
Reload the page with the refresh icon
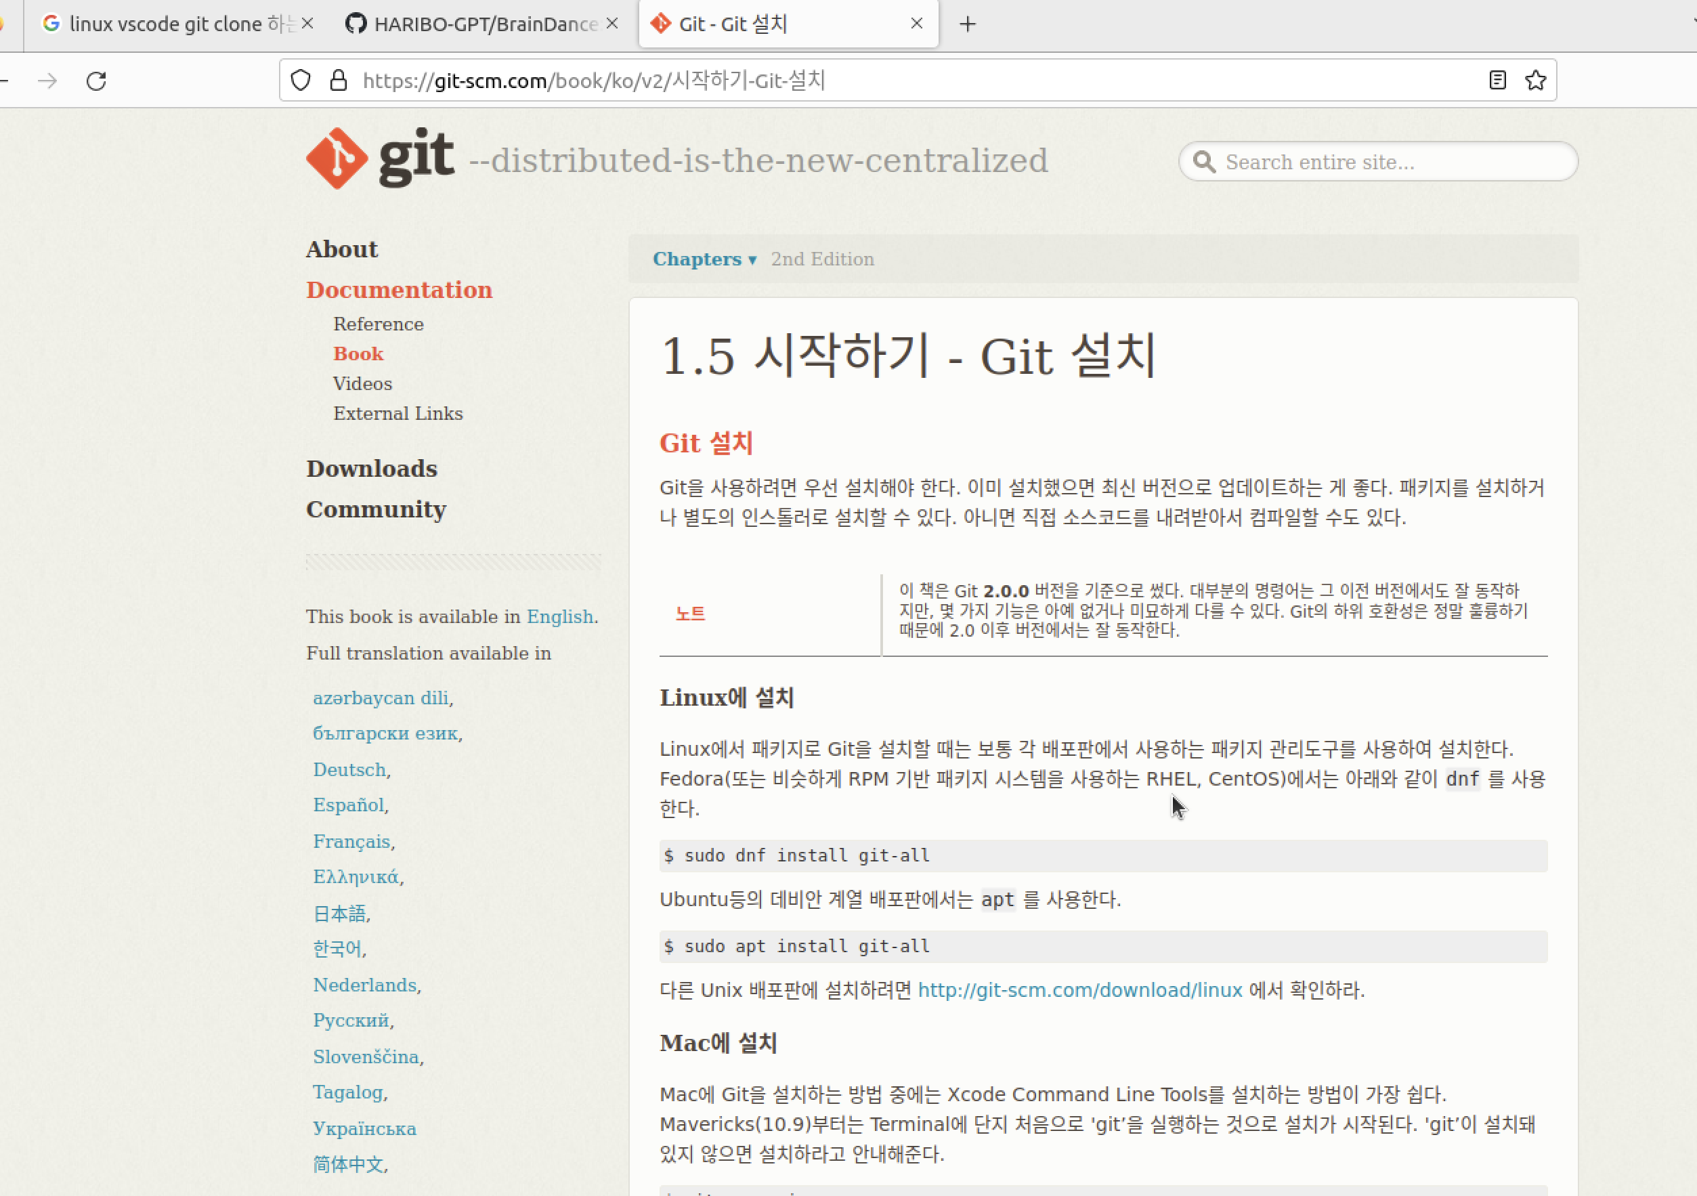click(x=97, y=81)
